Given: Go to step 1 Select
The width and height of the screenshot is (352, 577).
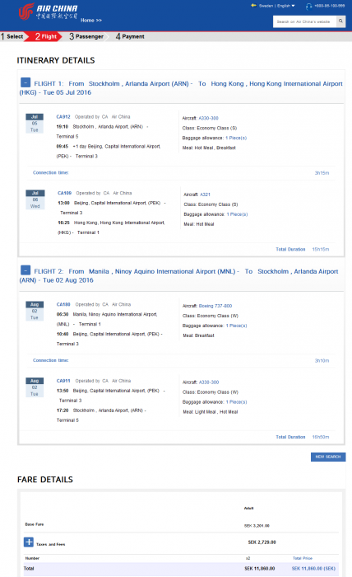Looking at the screenshot, I should click(12, 36).
